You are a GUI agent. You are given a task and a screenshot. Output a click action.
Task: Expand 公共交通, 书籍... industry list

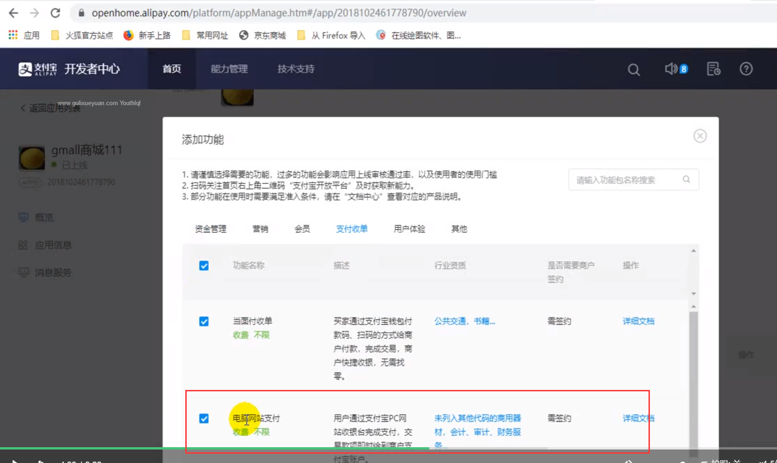pyautogui.click(x=464, y=321)
